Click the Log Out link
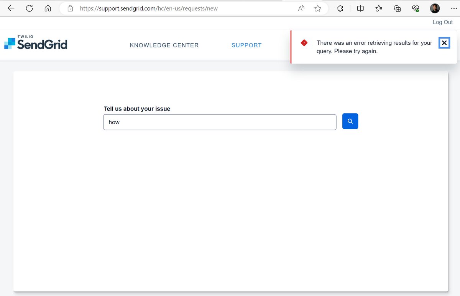Viewport: 460px width, 296px height. pyautogui.click(x=443, y=22)
